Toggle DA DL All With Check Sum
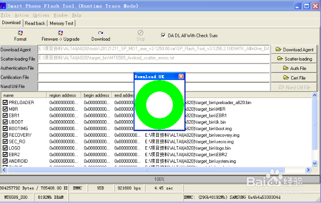 (x=163, y=35)
